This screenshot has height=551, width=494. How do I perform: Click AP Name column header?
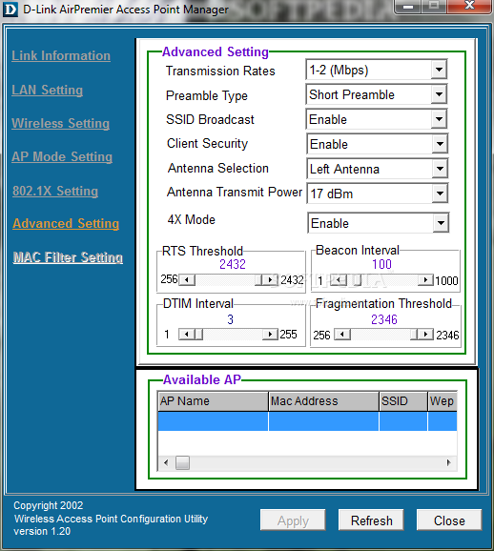tap(213, 401)
